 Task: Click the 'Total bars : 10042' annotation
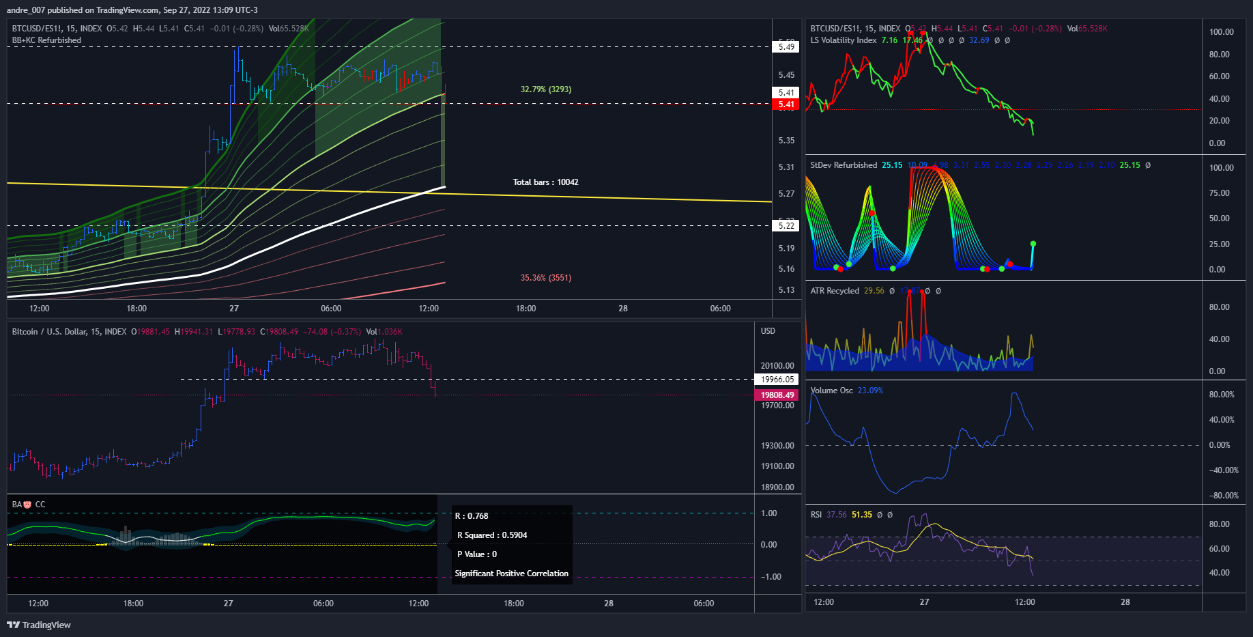545,182
